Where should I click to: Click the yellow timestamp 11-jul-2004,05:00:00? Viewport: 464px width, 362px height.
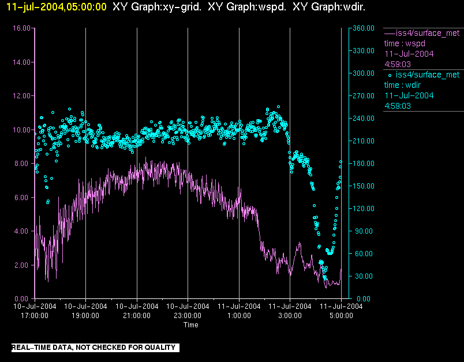[56, 7]
